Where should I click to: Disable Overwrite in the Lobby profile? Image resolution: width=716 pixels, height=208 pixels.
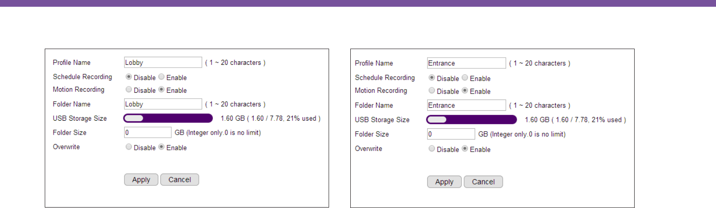[129, 147]
